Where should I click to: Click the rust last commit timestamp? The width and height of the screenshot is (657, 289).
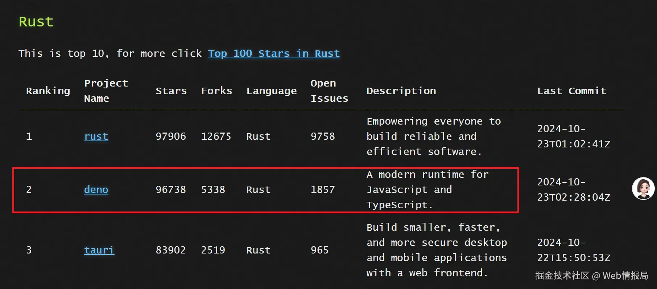click(574, 137)
